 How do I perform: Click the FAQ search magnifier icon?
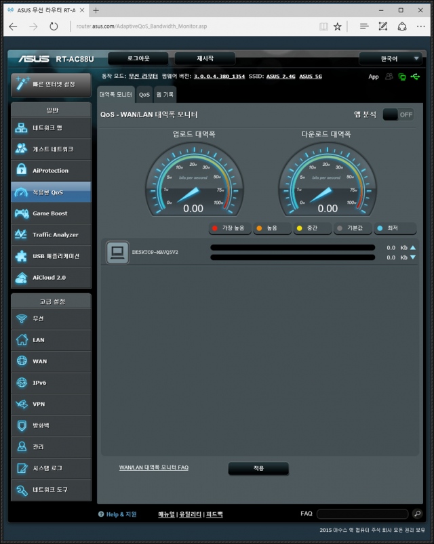(417, 514)
